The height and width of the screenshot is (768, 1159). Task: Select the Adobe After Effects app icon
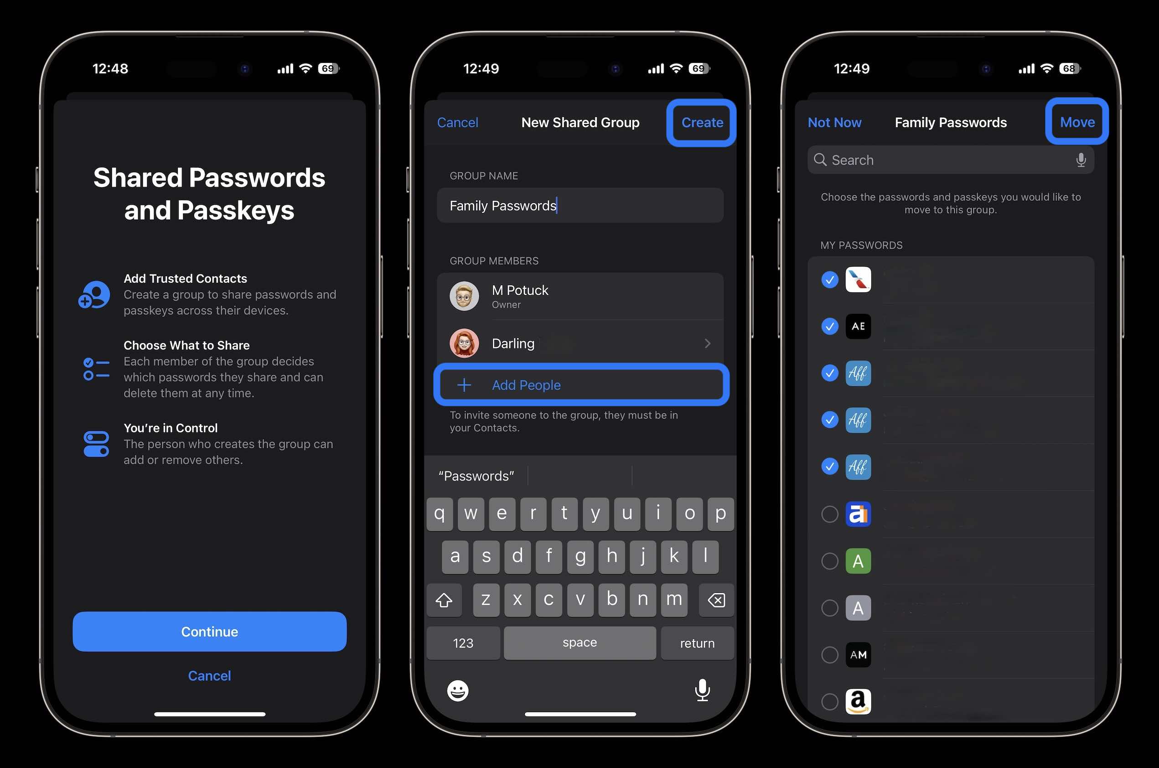(x=858, y=326)
